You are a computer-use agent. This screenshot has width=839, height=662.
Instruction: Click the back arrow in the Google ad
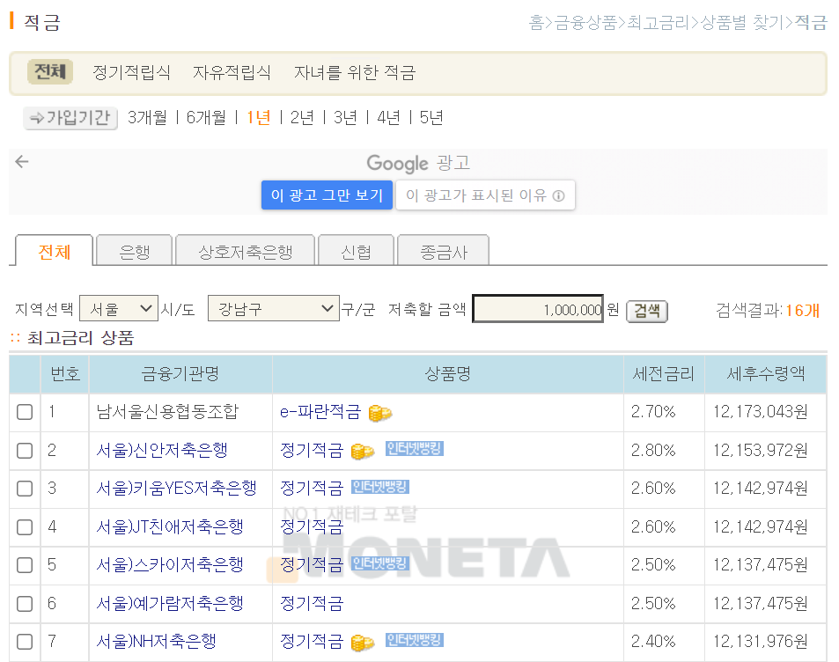22,161
